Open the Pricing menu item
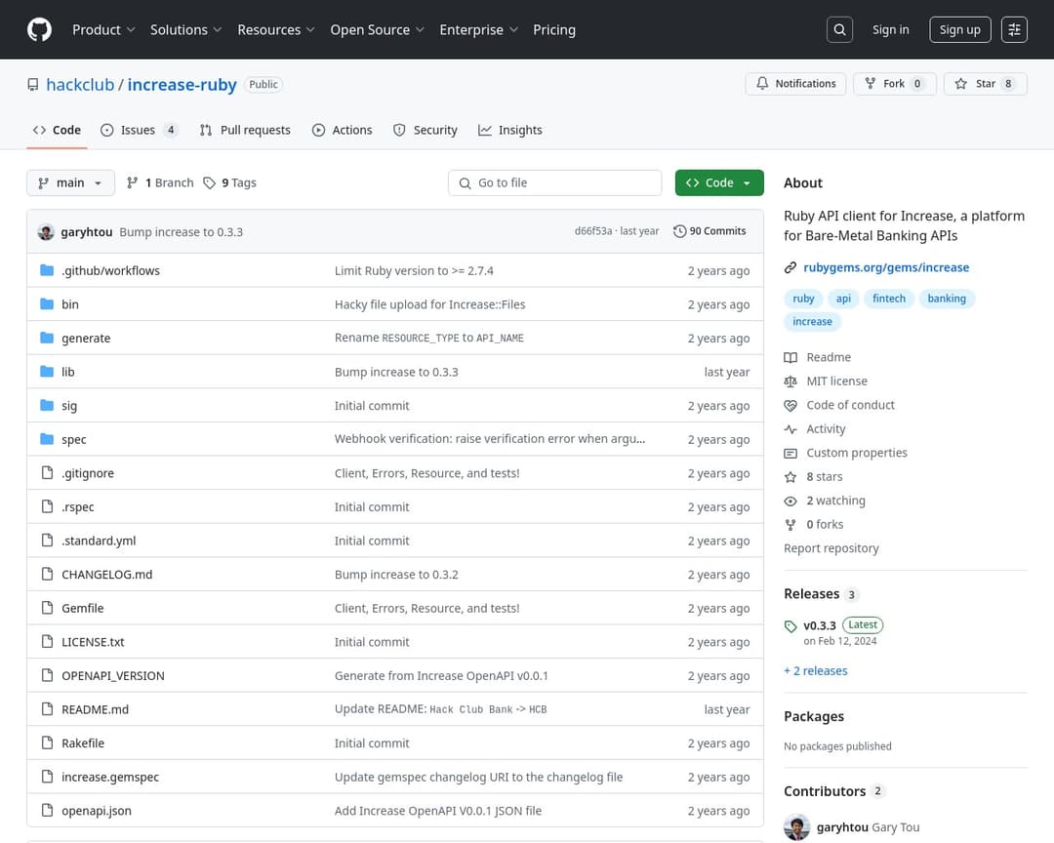The height and width of the screenshot is (843, 1054). [554, 29]
